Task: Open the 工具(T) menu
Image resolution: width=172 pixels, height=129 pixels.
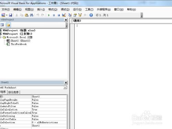Action: (x=89, y=9)
